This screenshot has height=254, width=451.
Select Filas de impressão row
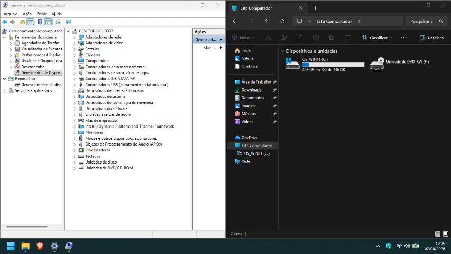point(101,120)
